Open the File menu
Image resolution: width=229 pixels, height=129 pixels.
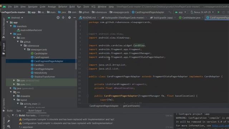[x=10, y=7]
